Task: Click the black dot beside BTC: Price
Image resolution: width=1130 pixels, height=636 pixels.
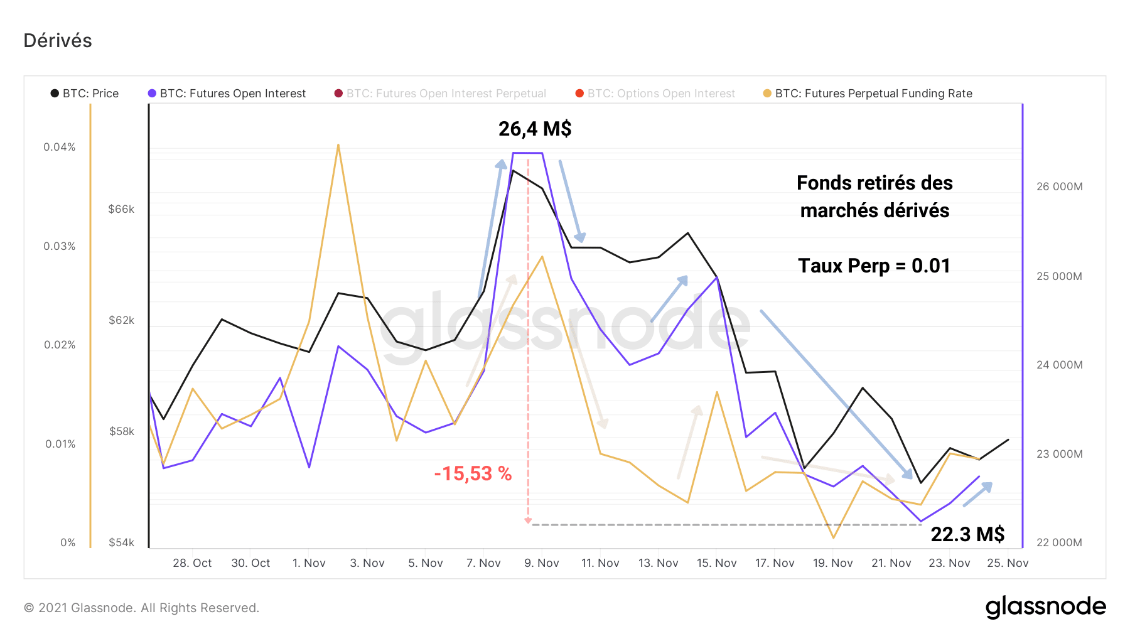Action: tap(55, 94)
